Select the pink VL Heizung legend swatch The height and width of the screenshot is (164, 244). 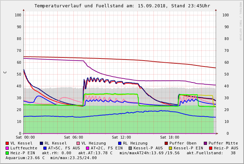pyautogui.click(x=78, y=143)
